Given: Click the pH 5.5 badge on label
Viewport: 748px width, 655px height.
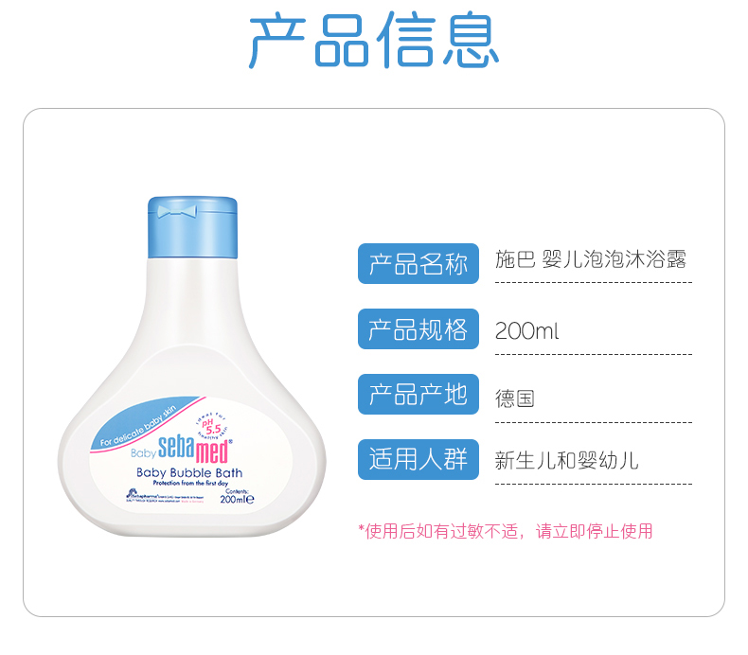Looking at the screenshot, I should [211, 426].
